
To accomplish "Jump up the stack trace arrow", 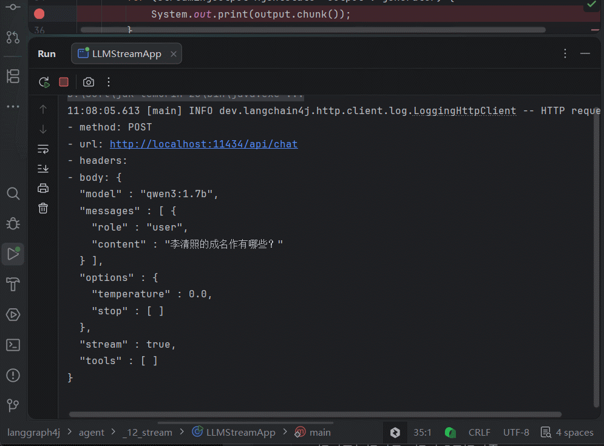I will click(43, 109).
